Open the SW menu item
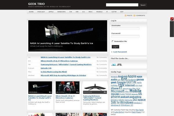 70,12
